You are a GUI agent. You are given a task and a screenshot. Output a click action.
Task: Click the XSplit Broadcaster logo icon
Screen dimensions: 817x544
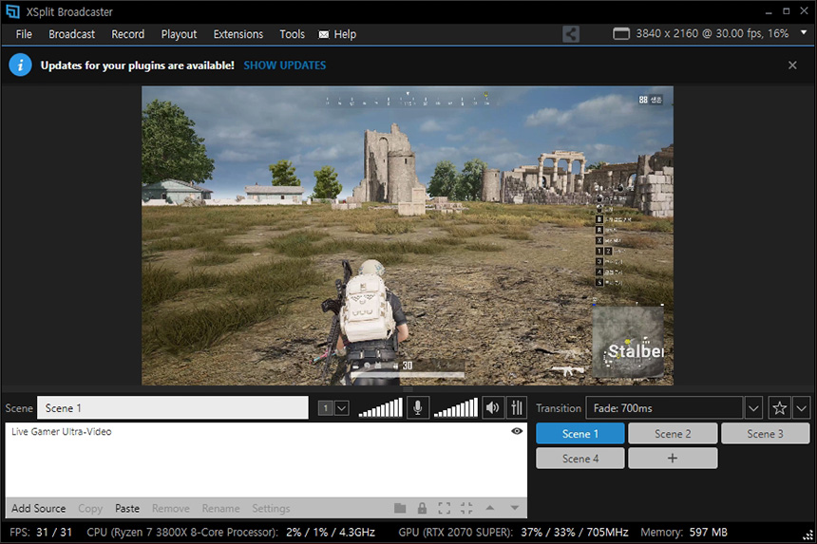click(x=13, y=11)
